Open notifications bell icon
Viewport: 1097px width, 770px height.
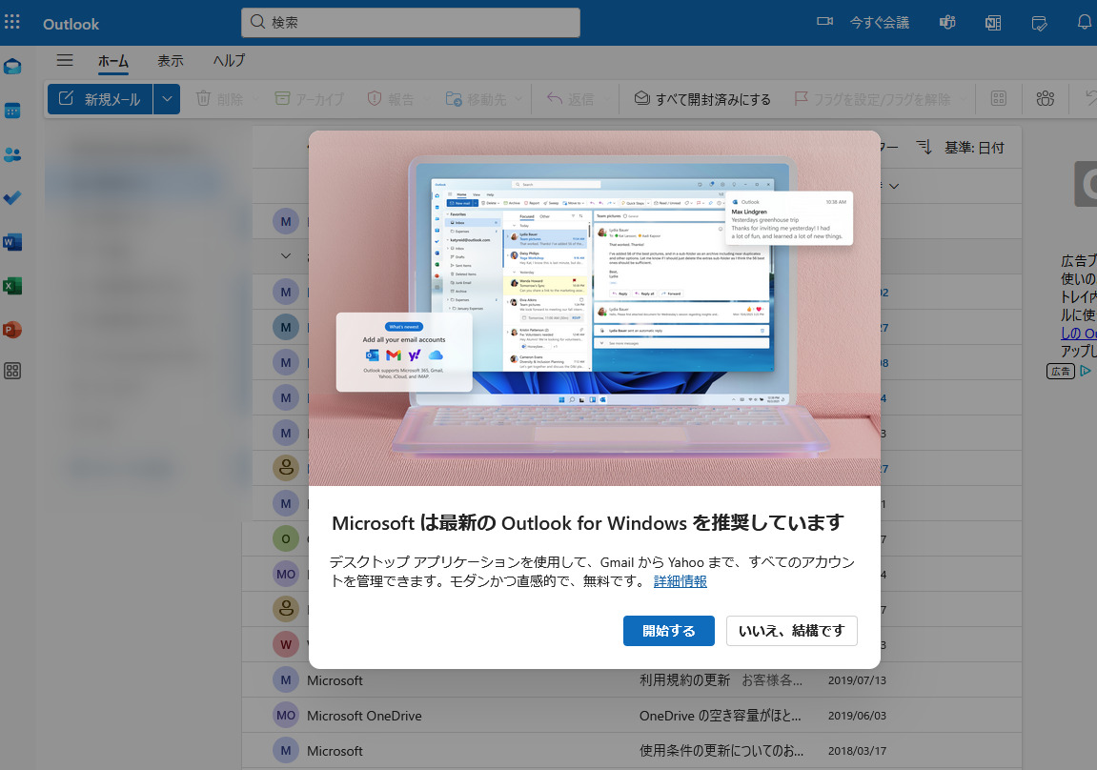[x=1085, y=22]
